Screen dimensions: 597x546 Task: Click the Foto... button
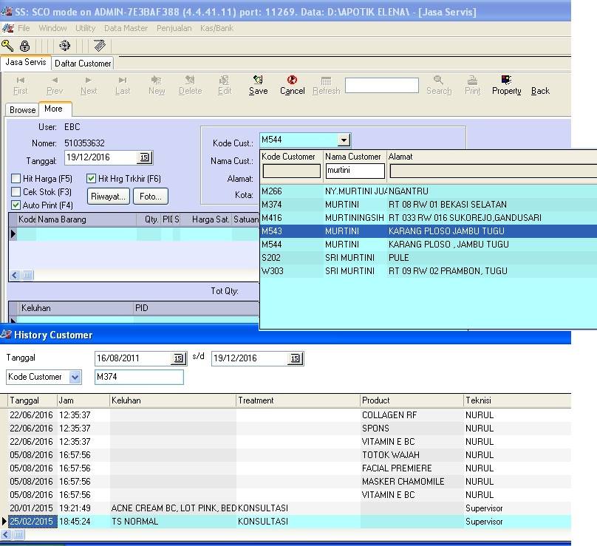(151, 197)
